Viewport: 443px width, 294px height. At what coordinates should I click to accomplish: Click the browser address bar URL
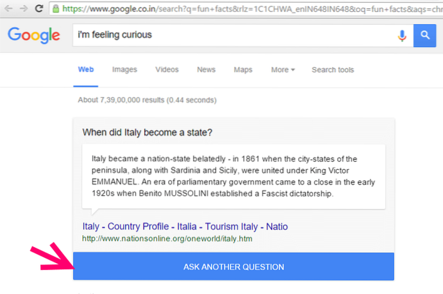coord(254,10)
